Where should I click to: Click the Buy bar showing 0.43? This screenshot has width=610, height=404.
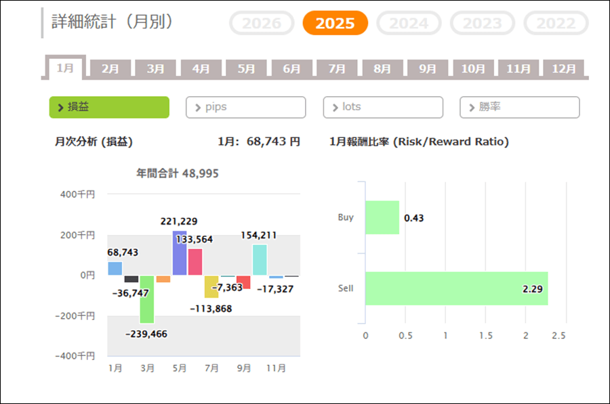382,218
